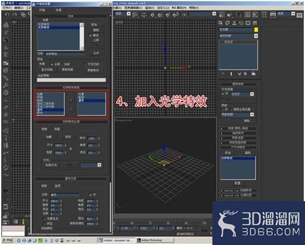Open the 视图 reference coordinate dropdown
Image resolution: width=305 pixels, height=245 pixels.
(128, 14)
